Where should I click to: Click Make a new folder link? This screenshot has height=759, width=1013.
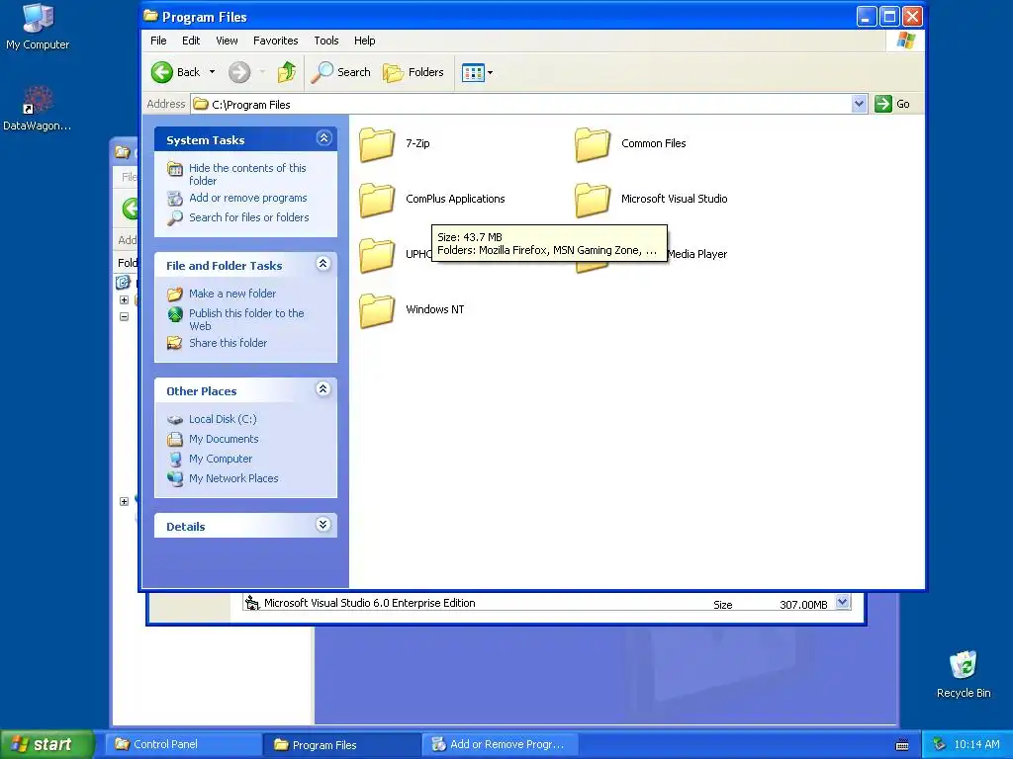231,294
